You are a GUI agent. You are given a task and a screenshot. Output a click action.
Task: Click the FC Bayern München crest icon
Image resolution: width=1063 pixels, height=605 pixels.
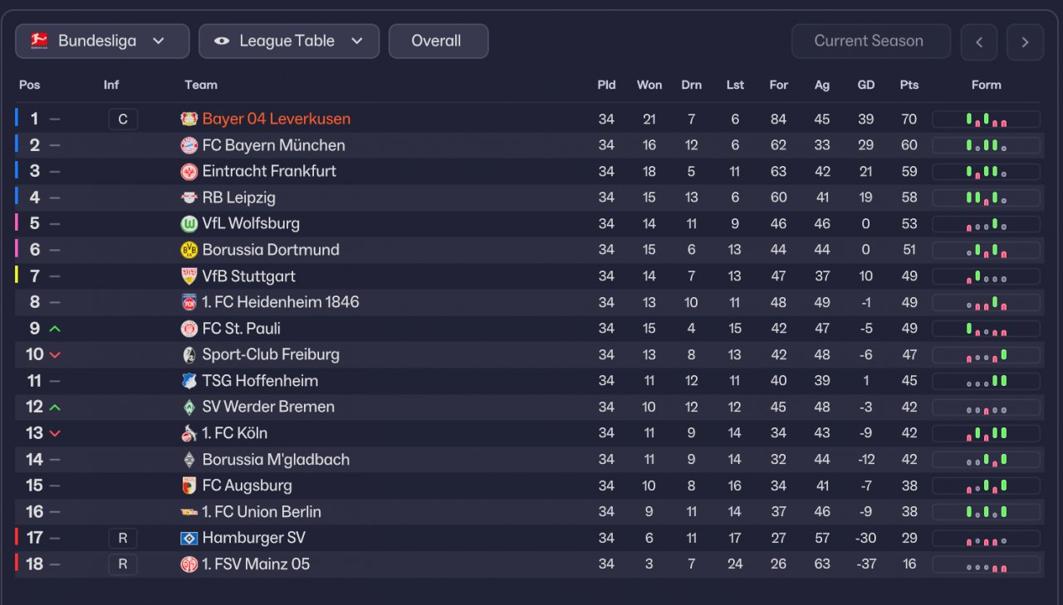click(189, 145)
